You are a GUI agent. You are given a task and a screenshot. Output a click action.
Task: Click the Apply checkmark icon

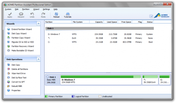coord(10,14)
